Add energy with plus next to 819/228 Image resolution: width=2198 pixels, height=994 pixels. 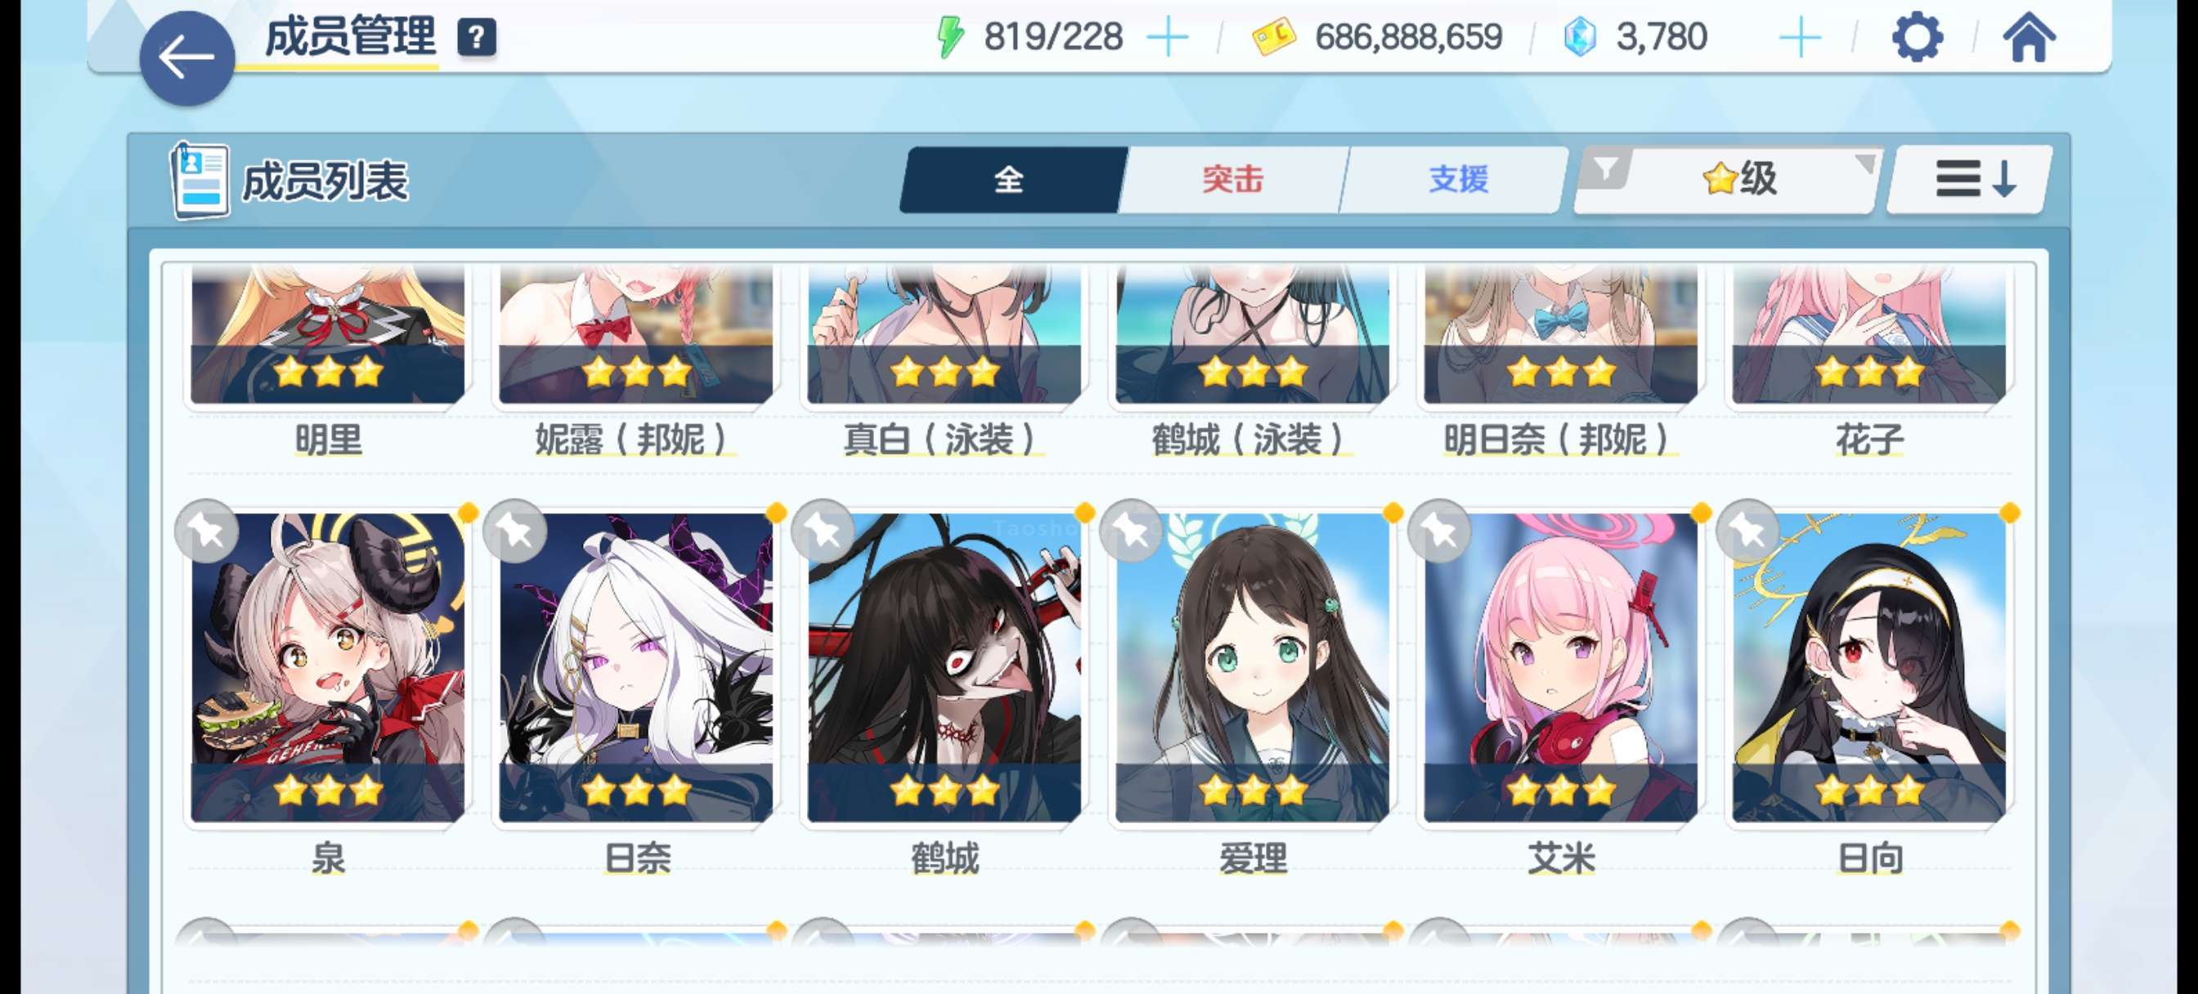click(1167, 38)
